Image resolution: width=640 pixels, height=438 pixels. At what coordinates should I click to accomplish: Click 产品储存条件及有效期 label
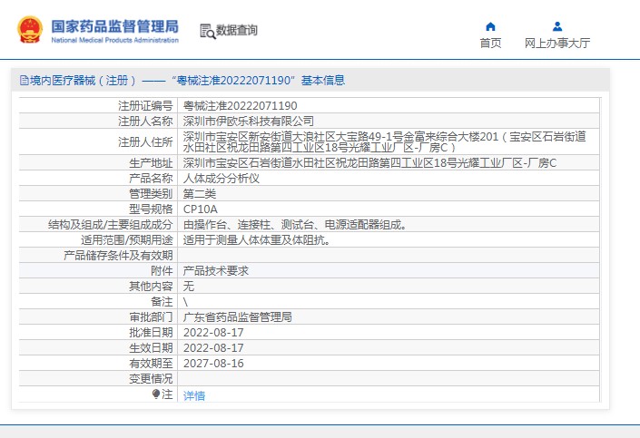point(118,256)
